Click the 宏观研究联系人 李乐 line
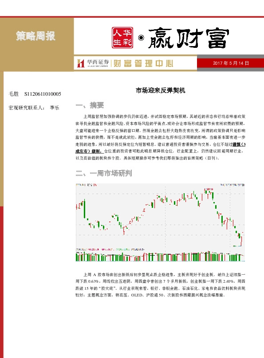Screen dimensions: 264x358 [x=34, y=108]
